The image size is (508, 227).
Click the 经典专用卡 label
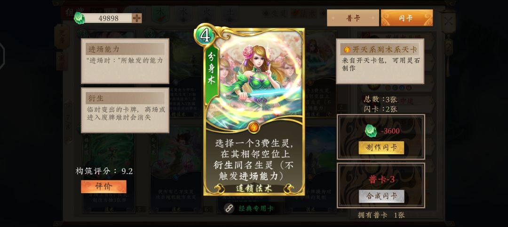coord(256,208)
